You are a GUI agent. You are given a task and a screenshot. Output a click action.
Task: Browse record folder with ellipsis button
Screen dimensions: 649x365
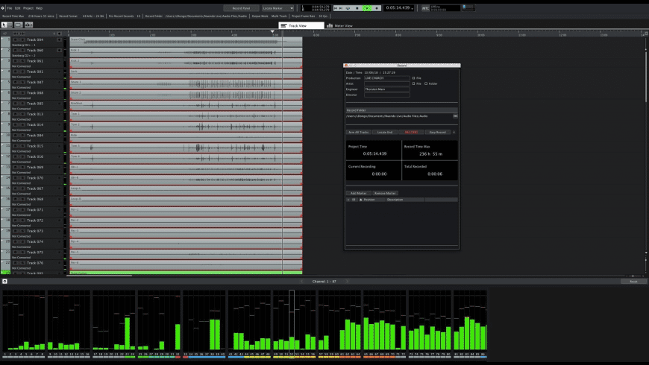[455, 116]
